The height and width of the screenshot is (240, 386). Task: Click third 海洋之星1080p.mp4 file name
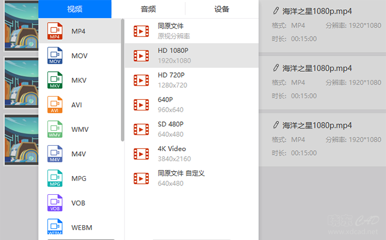[x=317, y=125]
